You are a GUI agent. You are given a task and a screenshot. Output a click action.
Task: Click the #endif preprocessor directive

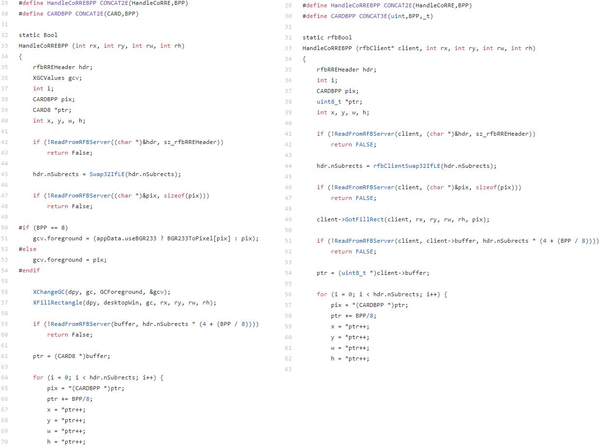click(x=29, y=270)
